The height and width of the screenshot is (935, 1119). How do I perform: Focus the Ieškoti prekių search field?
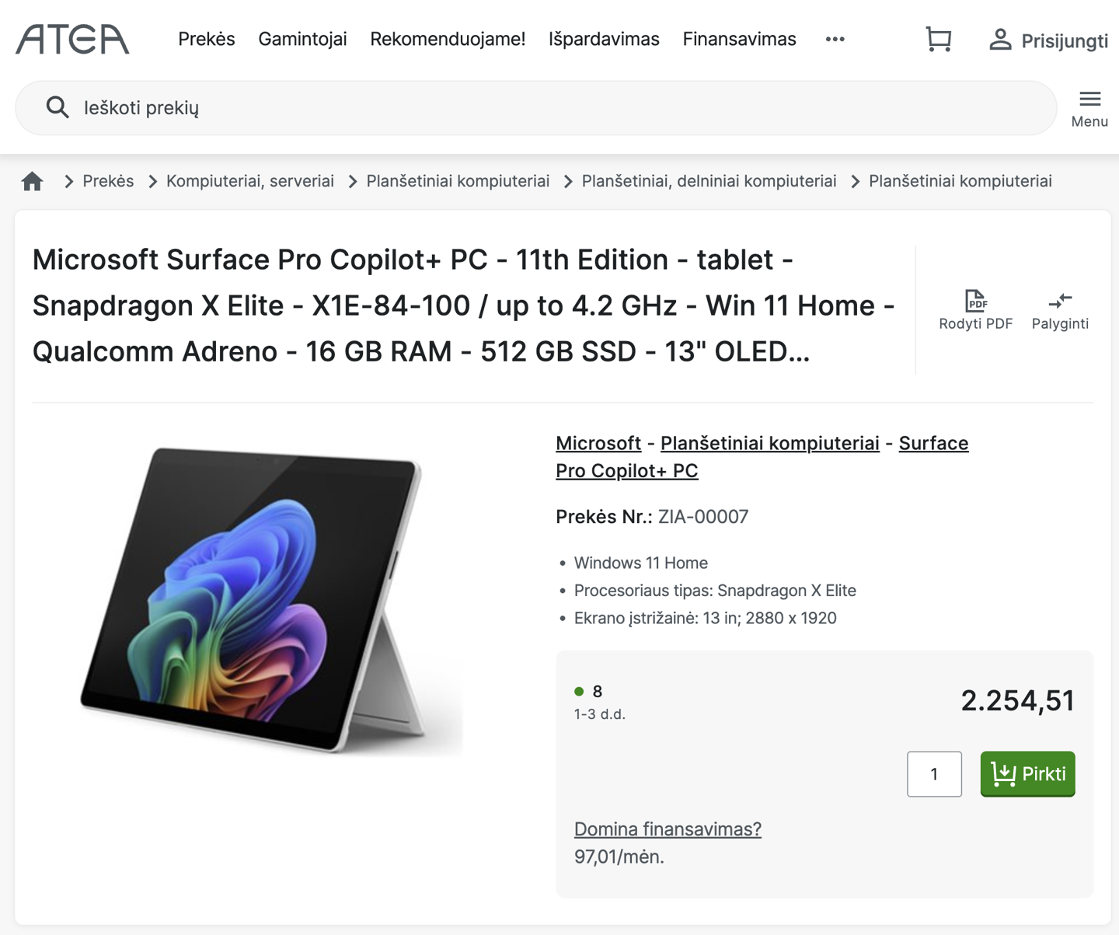coord(544,107)
